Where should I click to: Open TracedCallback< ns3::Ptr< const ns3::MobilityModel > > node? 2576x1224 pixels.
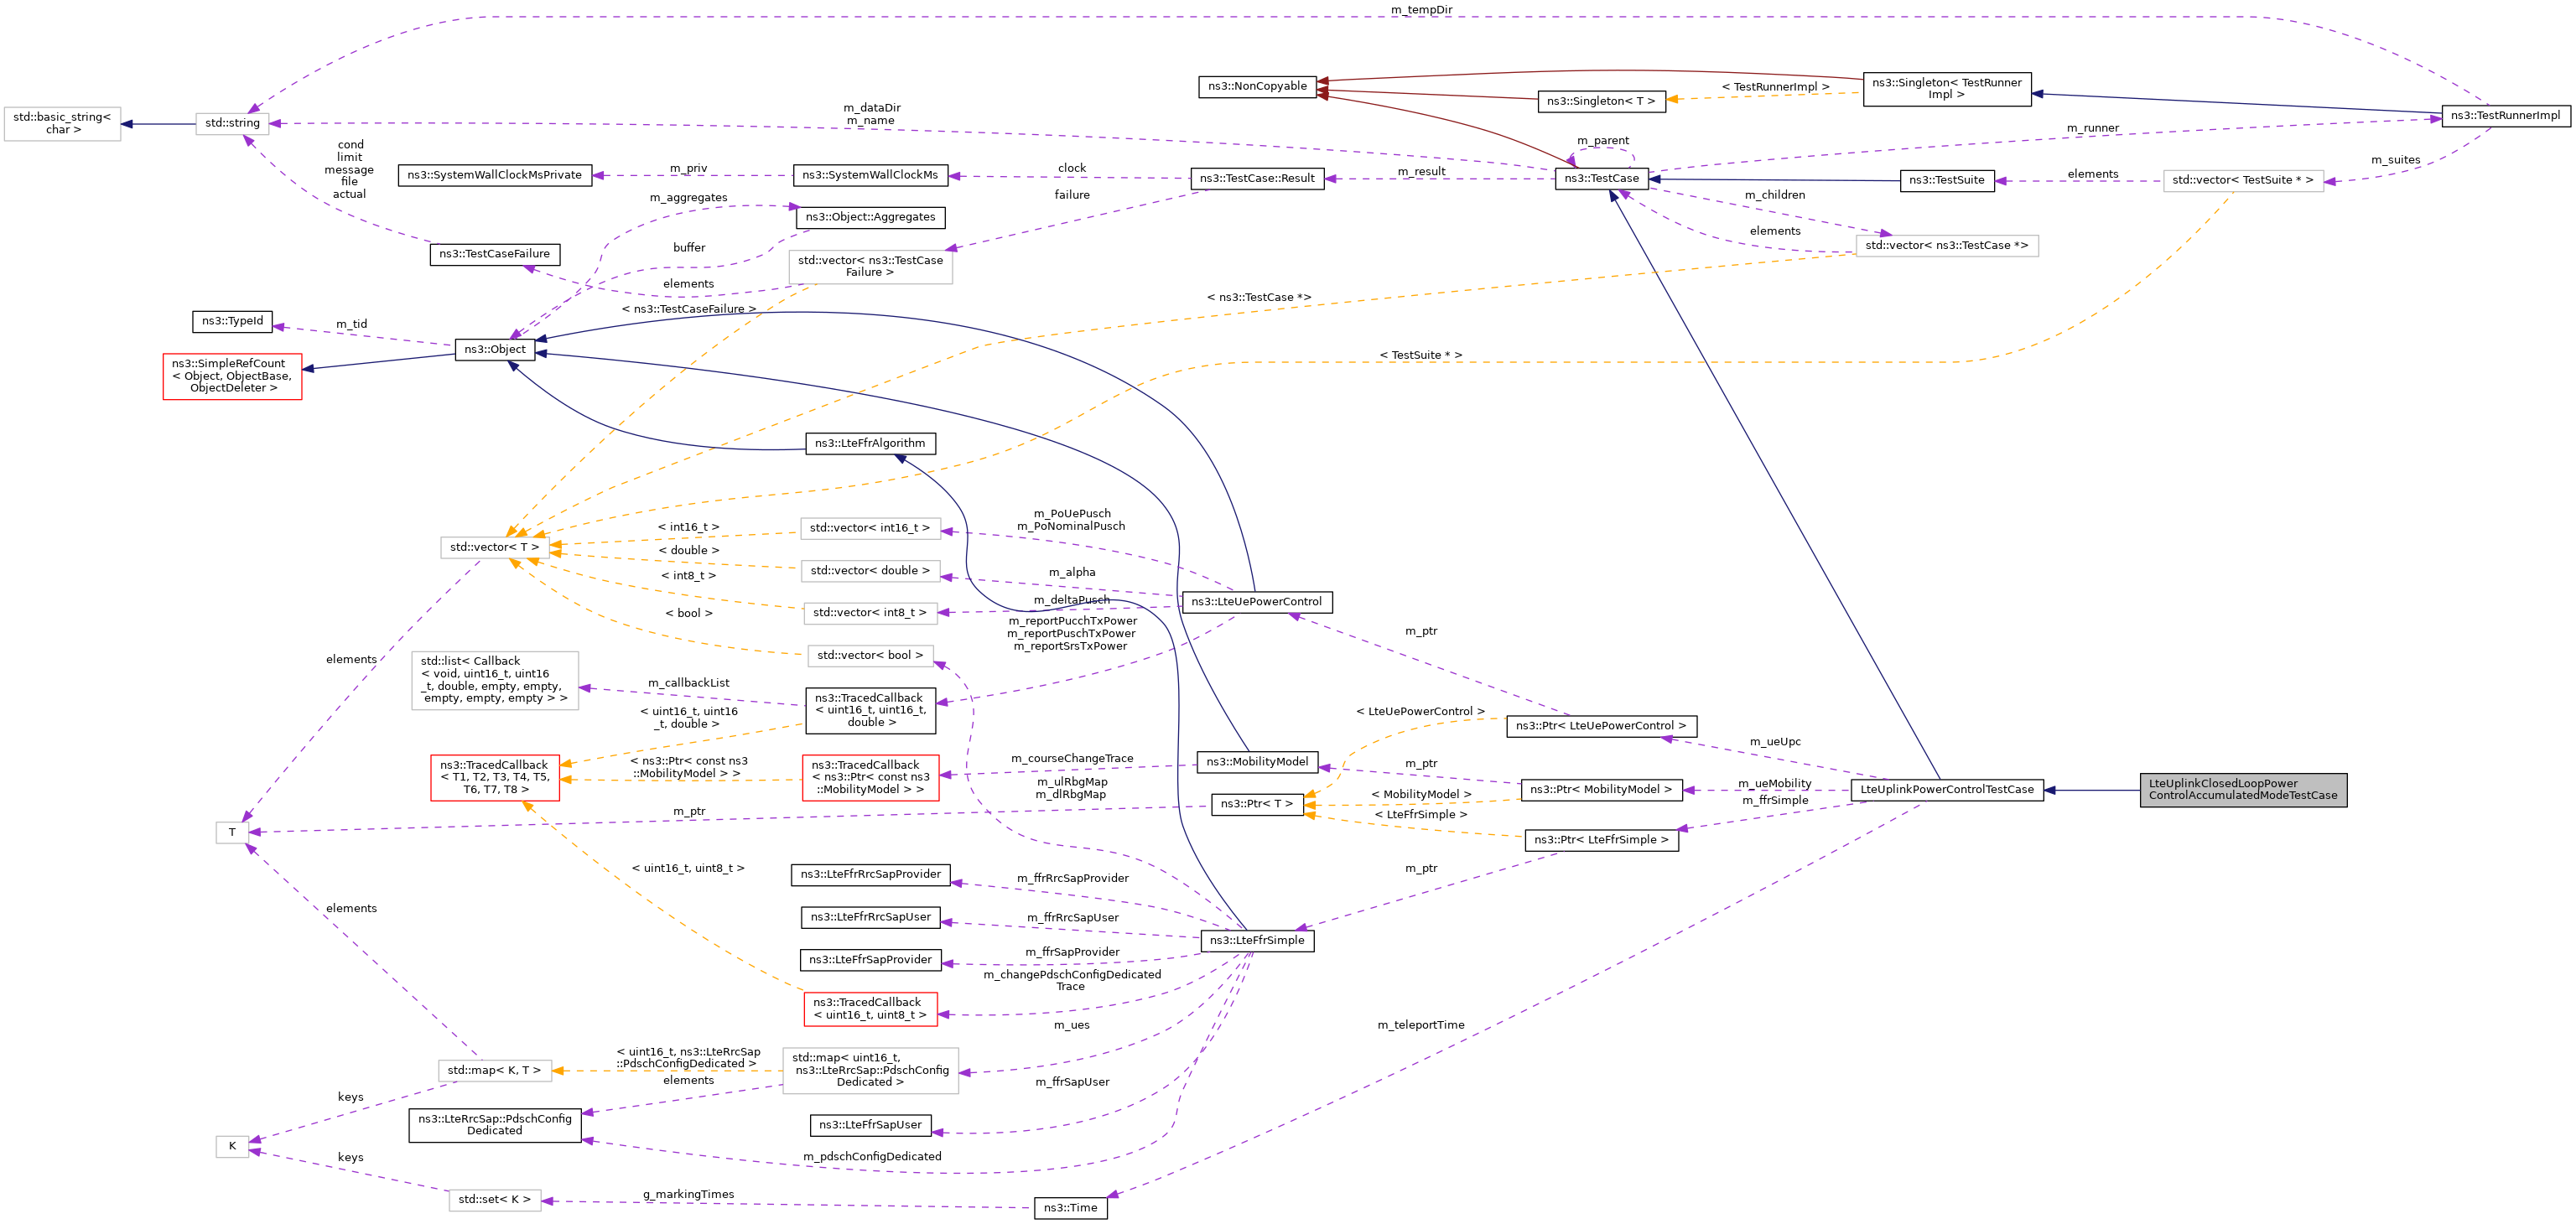(870, 778)
